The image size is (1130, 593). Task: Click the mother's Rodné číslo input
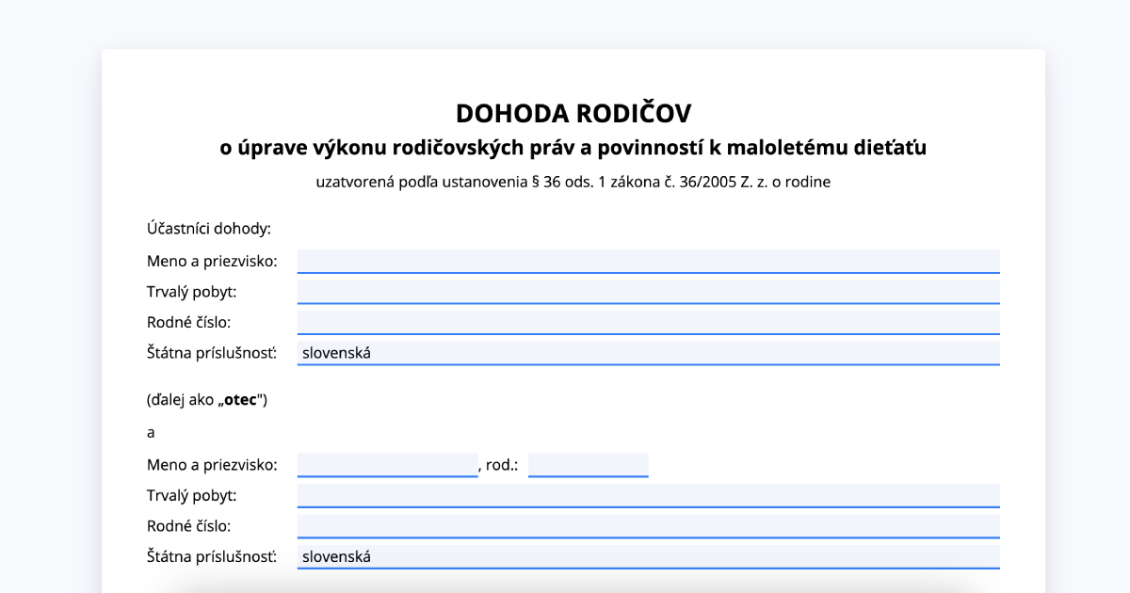(x=648, y=524)
